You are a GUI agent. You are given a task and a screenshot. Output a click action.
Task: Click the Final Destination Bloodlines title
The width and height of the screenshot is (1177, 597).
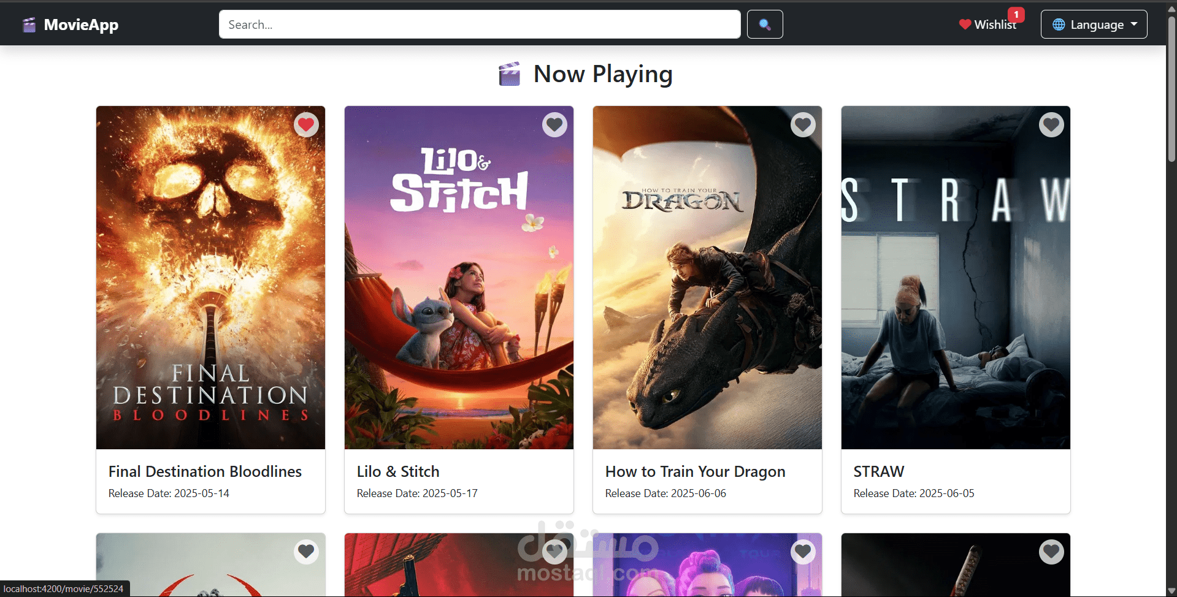tap(205, 471)
